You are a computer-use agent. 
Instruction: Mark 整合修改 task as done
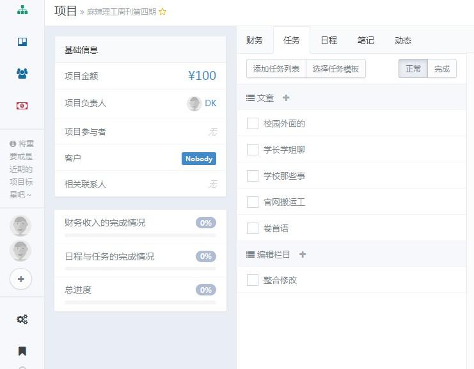point(253,280)
